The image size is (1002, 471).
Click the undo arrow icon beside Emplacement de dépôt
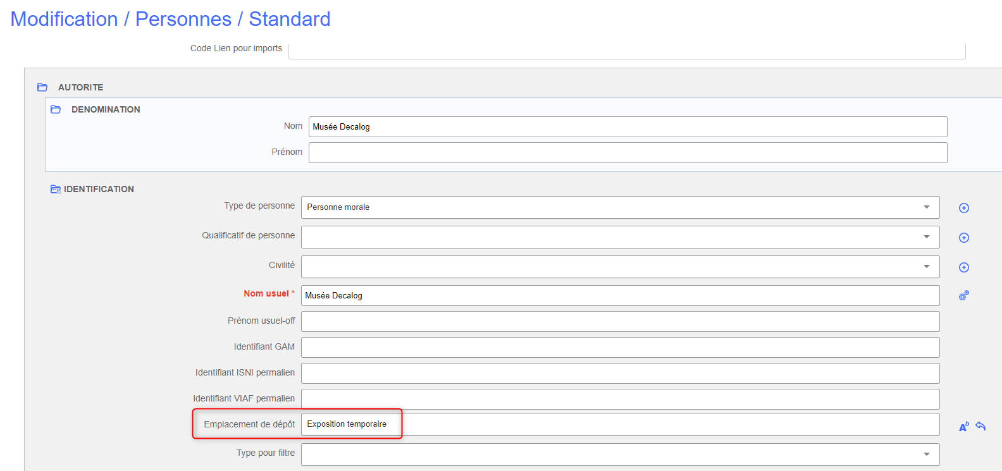pyautogui.click(x=980, y=426)
